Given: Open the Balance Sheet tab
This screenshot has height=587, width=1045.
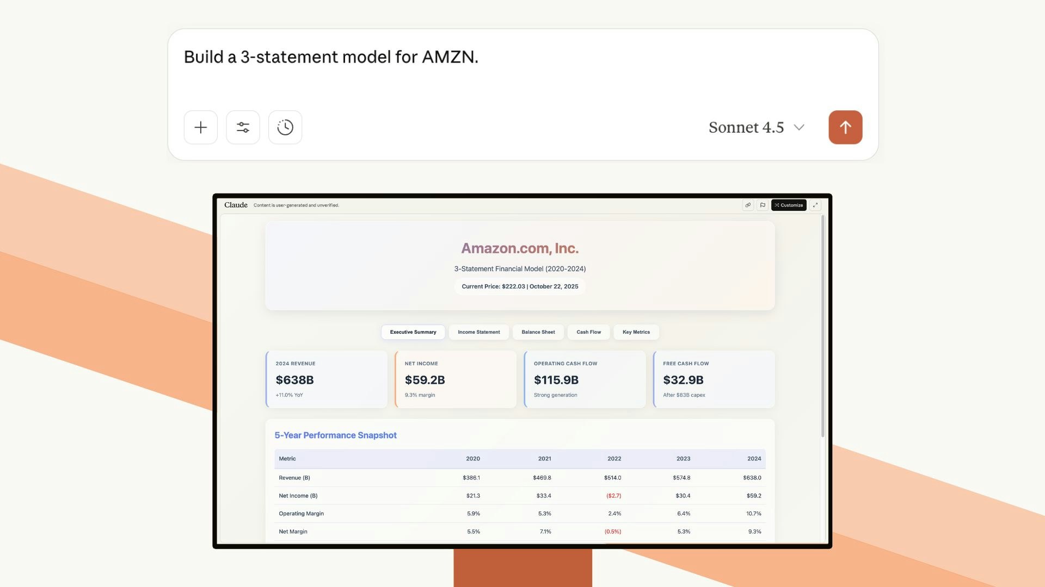Looking at the screenshot, I should coord(538,332).
